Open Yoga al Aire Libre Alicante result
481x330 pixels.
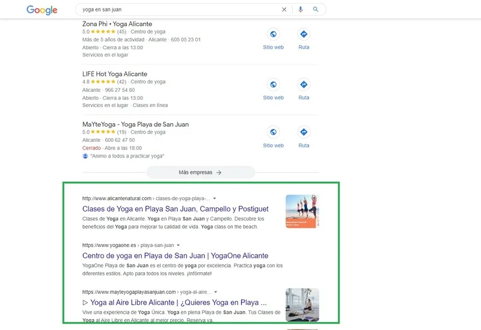click(174, 302)
